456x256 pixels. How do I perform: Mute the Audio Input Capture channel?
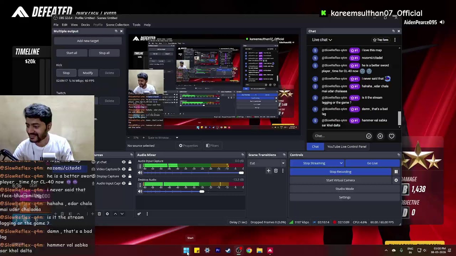point(140,173)
